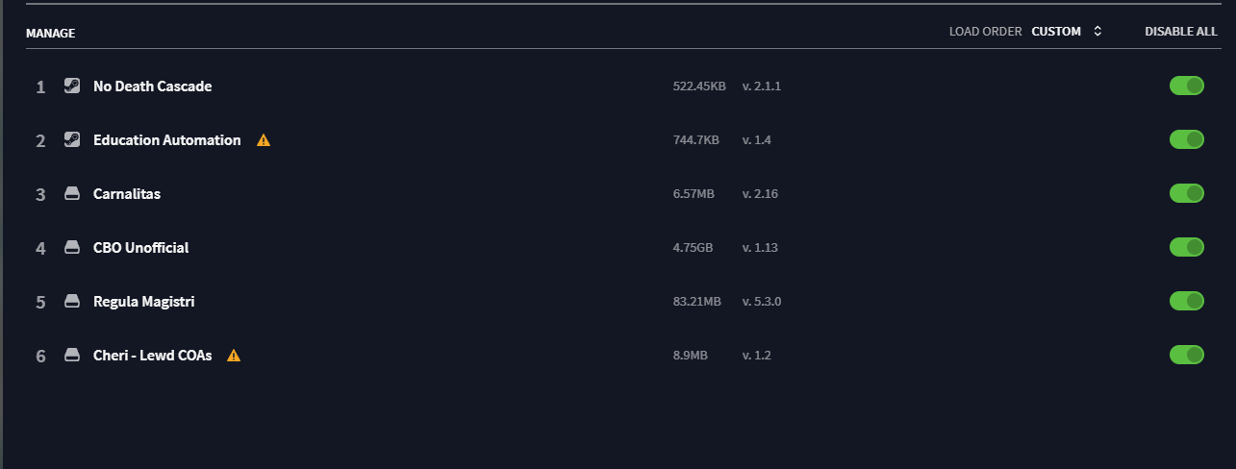Turn off the Carnalitas toggle switch
The height and width of the screenshot is (469, 1236).
pyautogui.click(x=1187, y=194)
